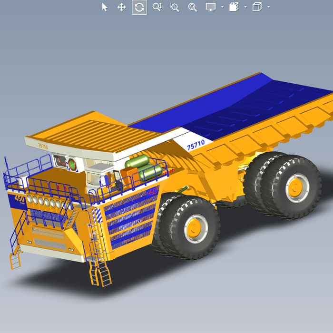
Task: Expand the section cut dropdown arrow
Action: point(246,7)
